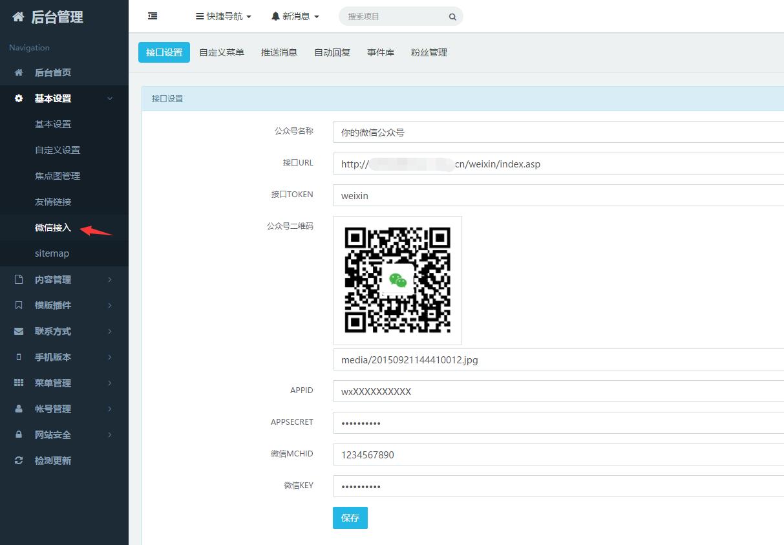Select 友情链接 in the sidebar
This screenshot has width=784, height=545.
click(53, 202)
